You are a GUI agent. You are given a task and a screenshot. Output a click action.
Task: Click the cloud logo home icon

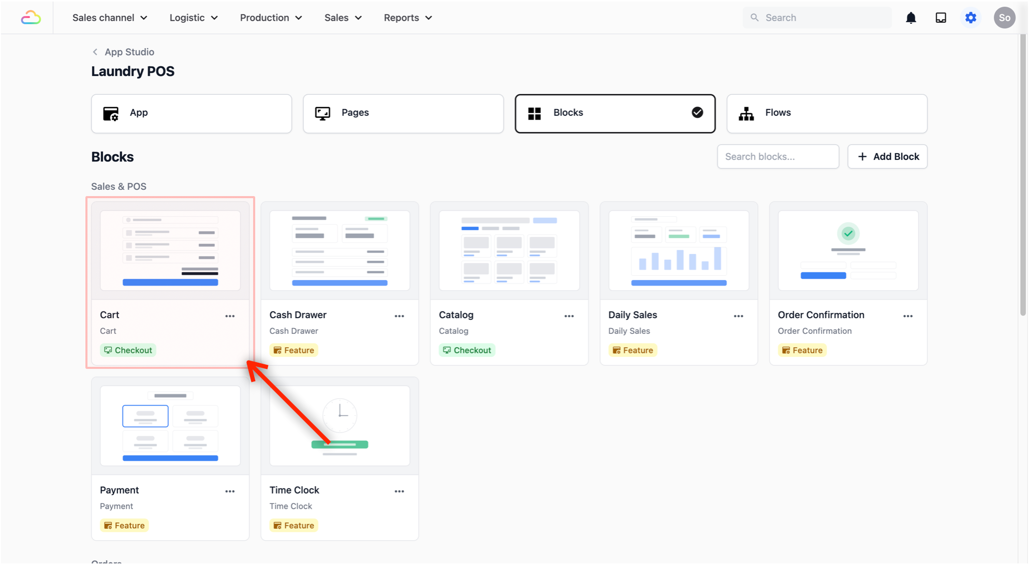click(x=31, y=18)
